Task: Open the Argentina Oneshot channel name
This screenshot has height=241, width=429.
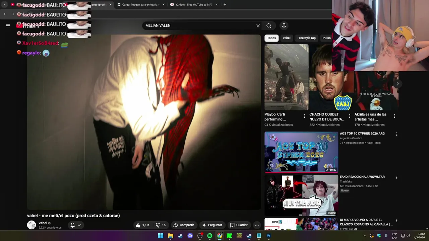Action: (x=351, y=139)
